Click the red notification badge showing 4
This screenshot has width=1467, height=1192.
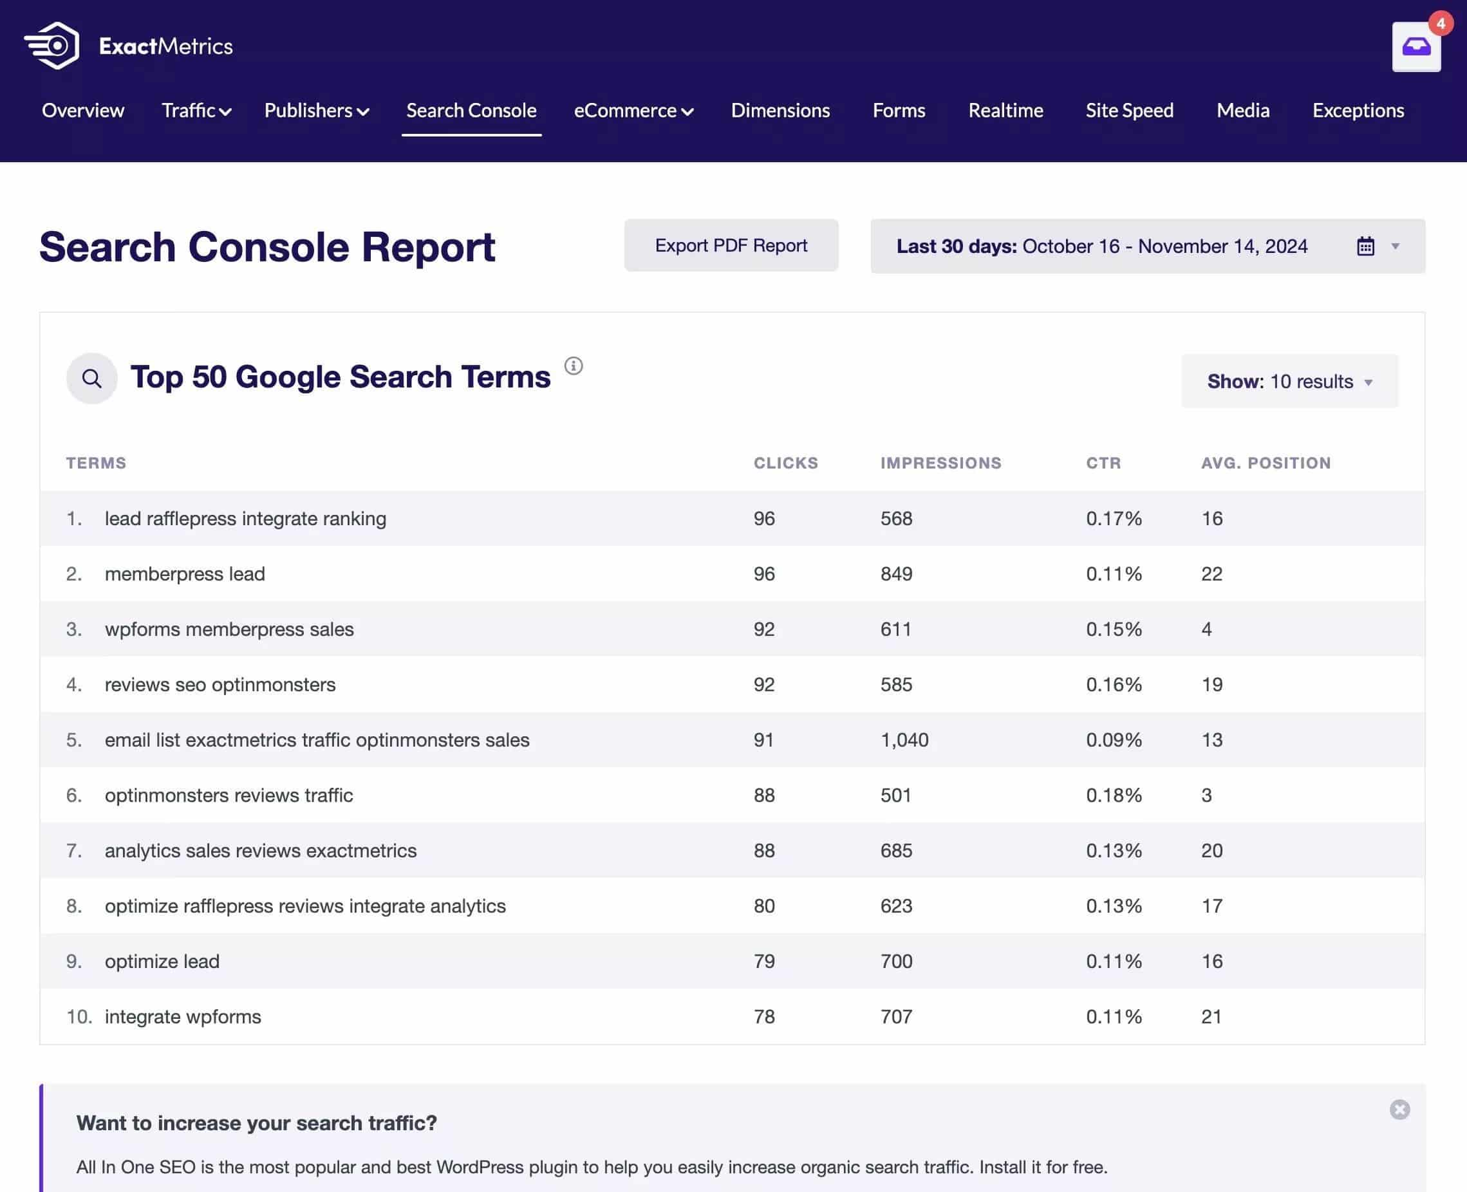click(x=1441, y=23)
